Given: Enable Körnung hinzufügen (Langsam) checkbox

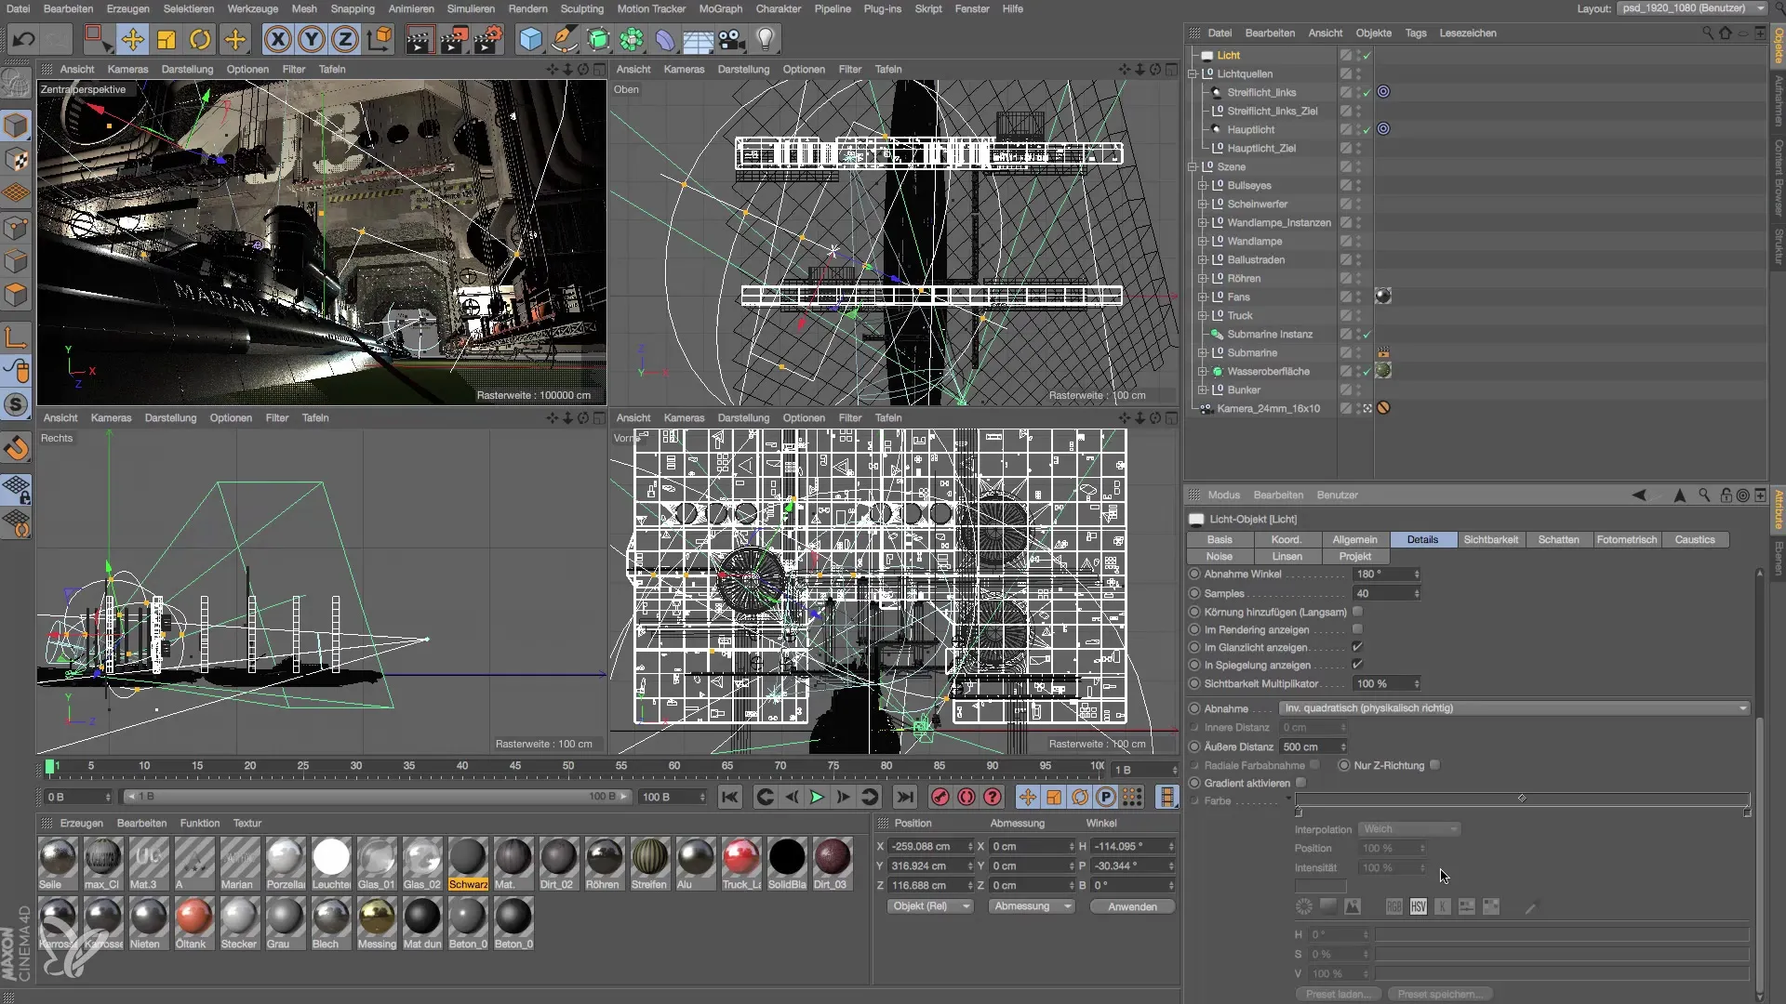Looking at the screenshot, I should click(x=1357, y=612).
